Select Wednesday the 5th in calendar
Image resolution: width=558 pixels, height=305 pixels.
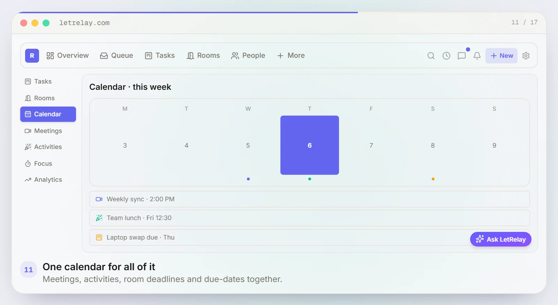coord(248,145)
